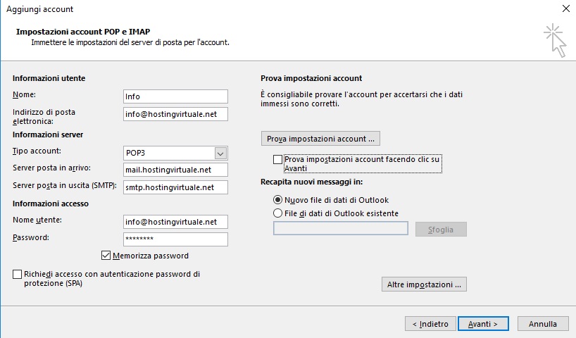Choose File di dati di Outlook esistente
576x338 pixels.
tap(277, 213)
